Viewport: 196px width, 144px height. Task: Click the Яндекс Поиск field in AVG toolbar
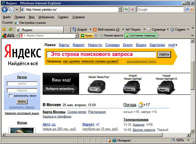[x=49, y=36]
